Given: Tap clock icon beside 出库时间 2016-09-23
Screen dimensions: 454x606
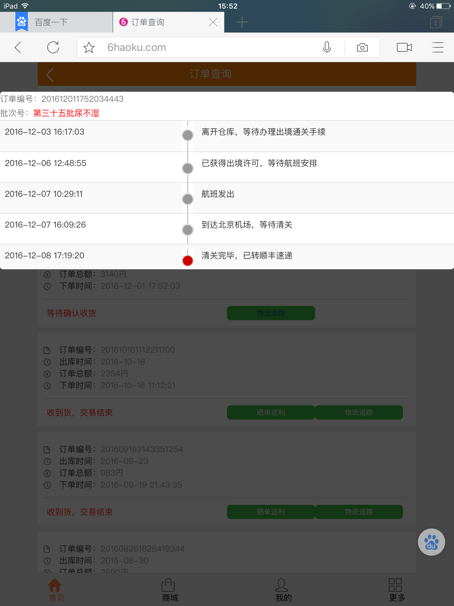Looking at the screenshot, I should coord(47,462).
